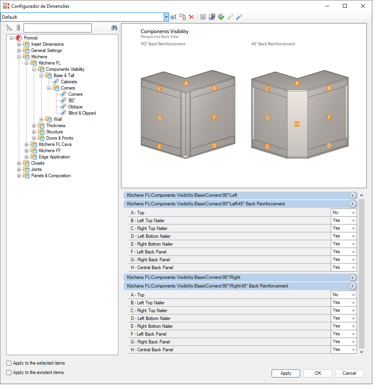
Task: Click the blue pin icon in toolbar
Action: click(239, 17)
